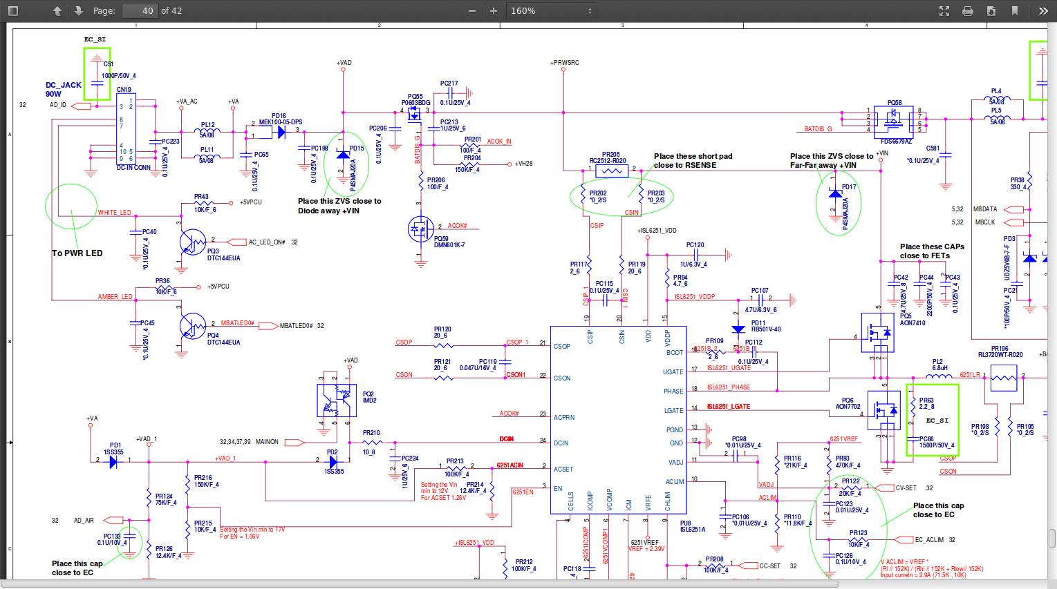Viewport: 1057px width, 589px height.
Task: Go to the previous page
Action: coord(57,11)
